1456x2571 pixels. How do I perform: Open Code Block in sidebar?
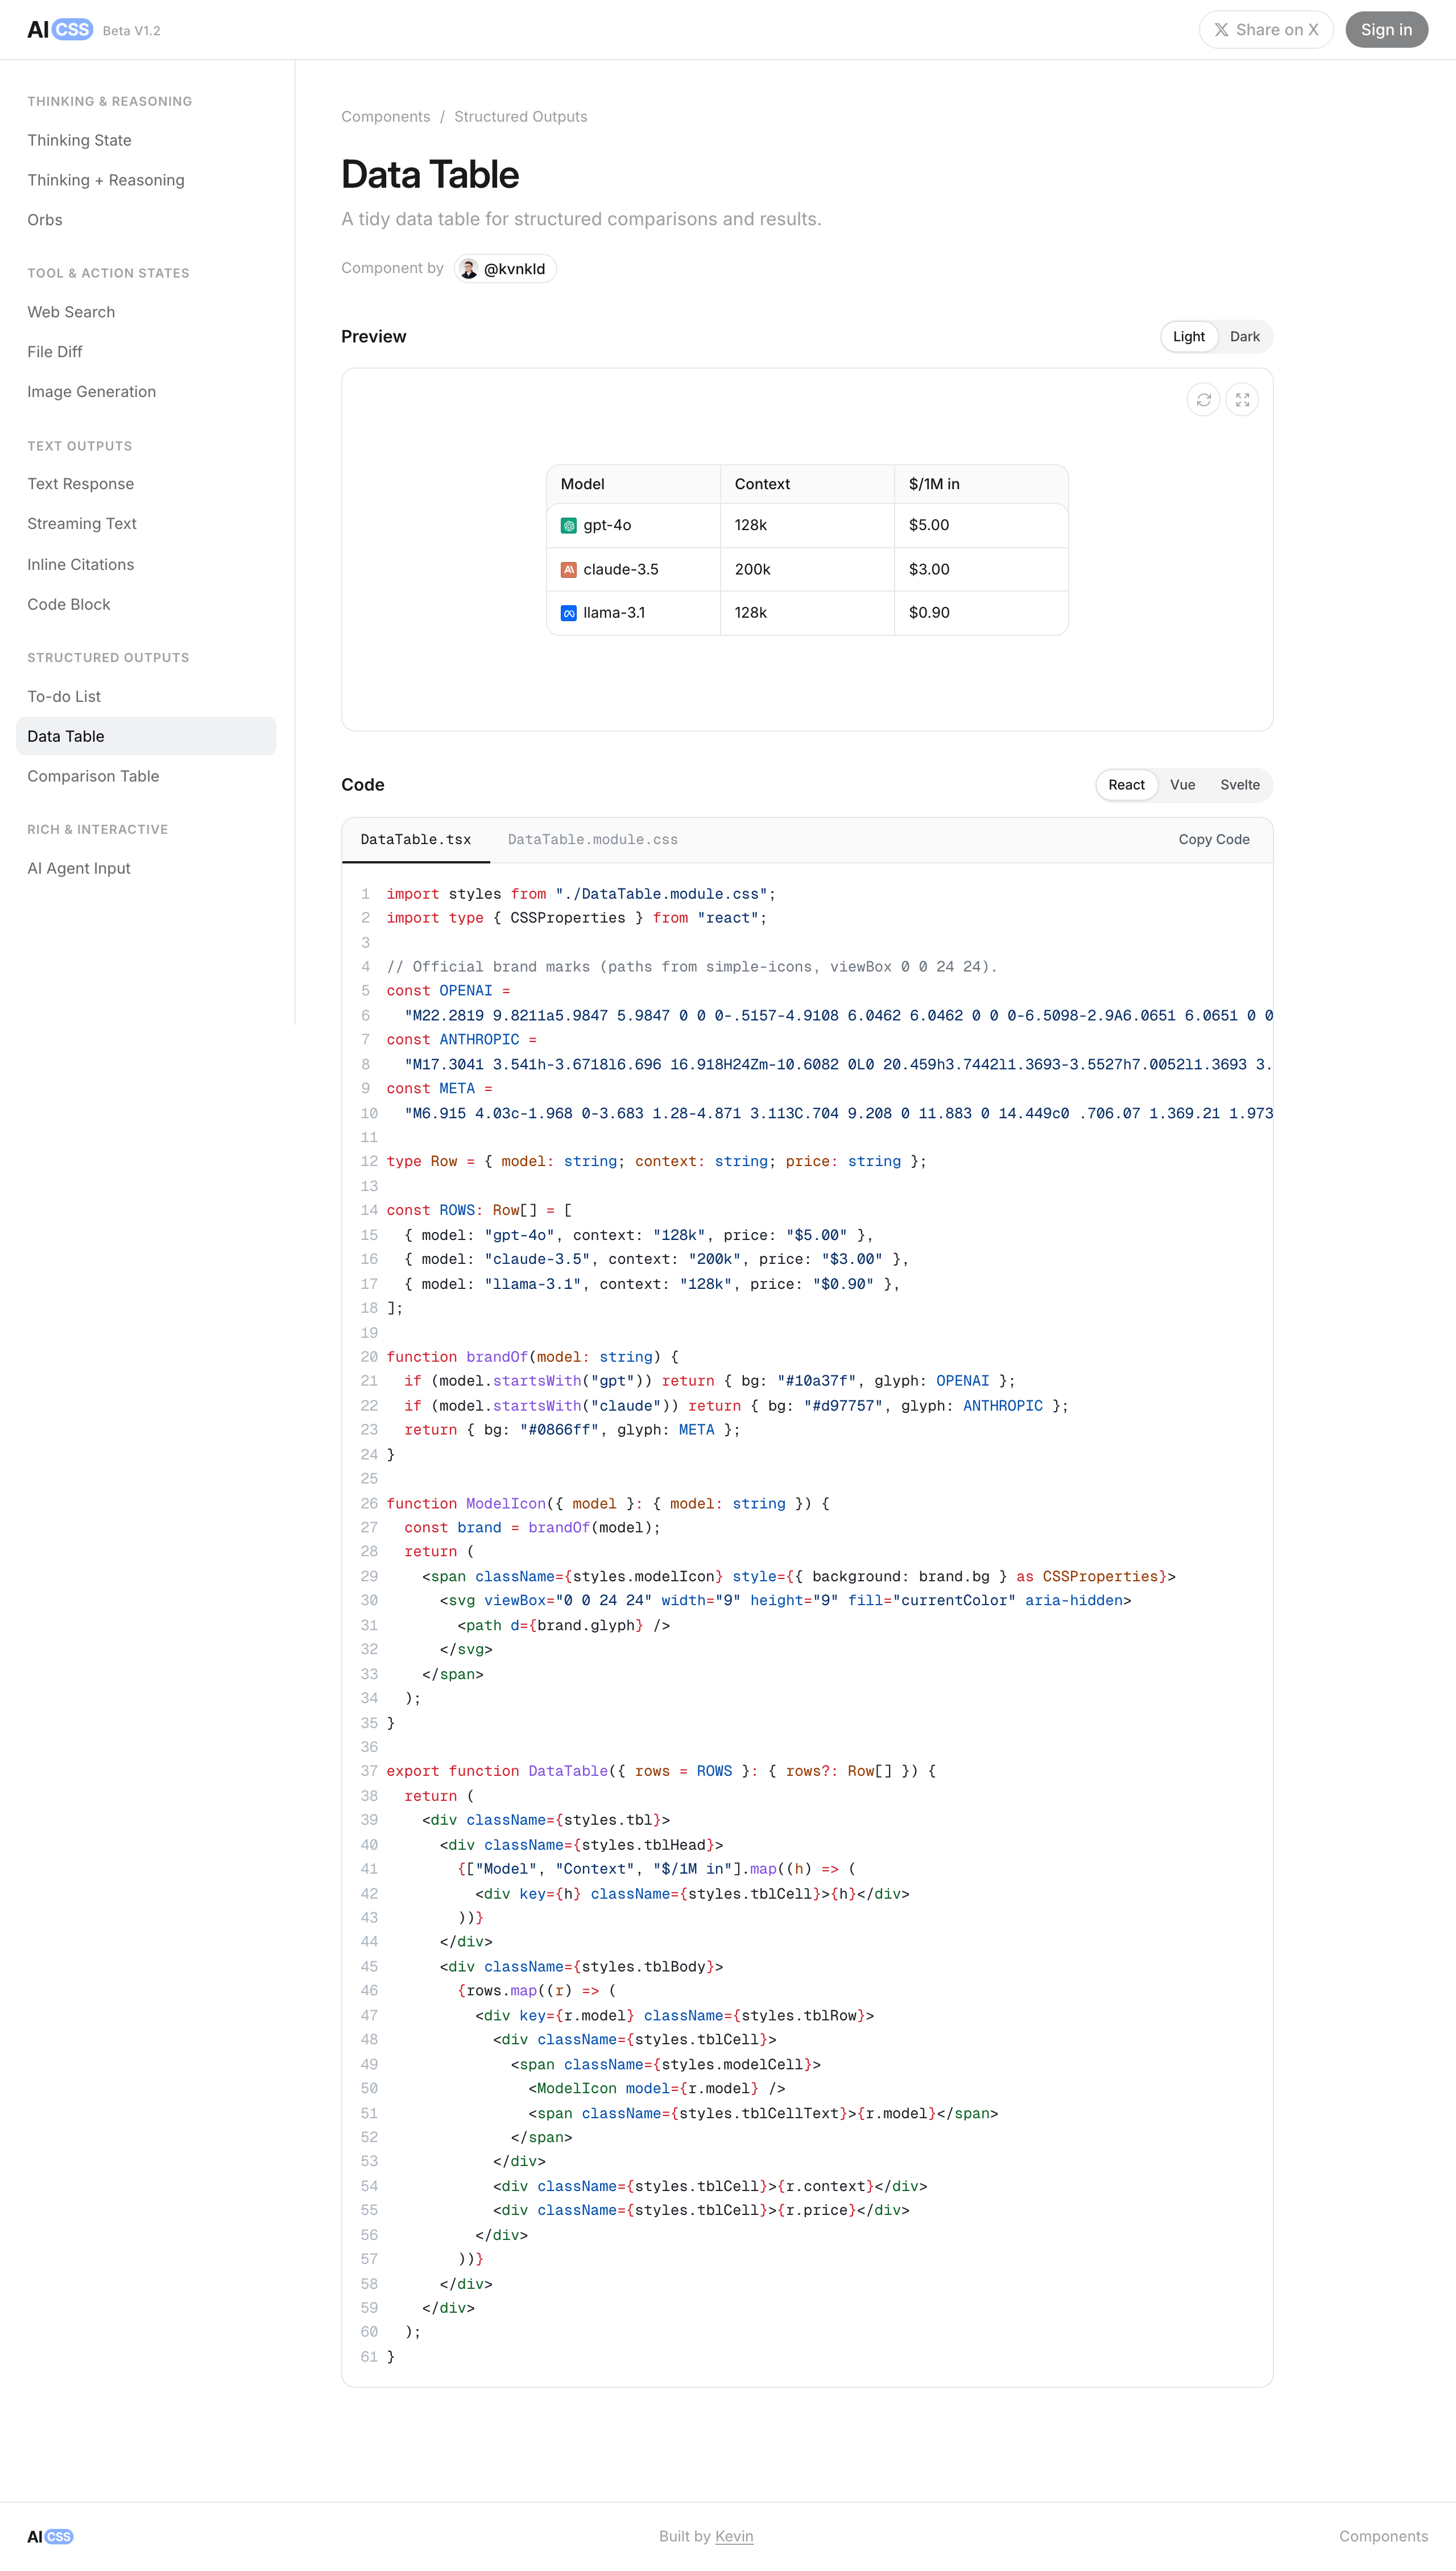(146, 605)
